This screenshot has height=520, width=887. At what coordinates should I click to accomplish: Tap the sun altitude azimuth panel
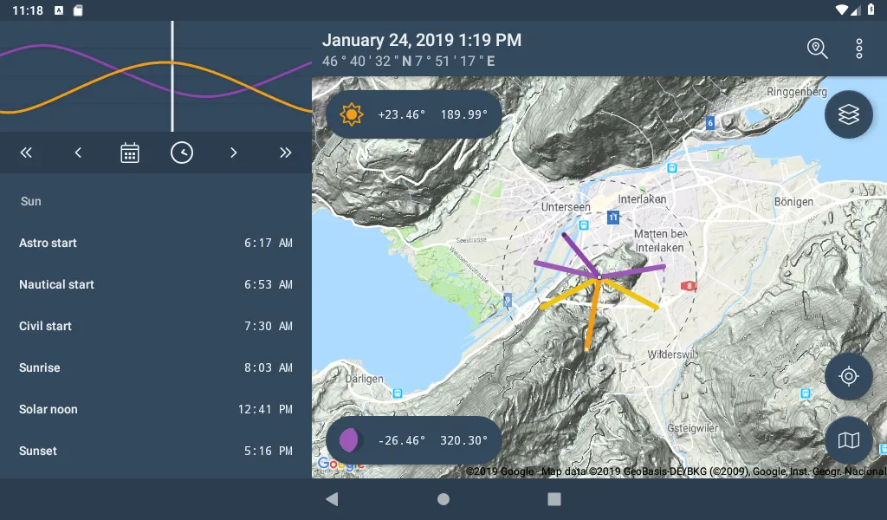[414, 114]
